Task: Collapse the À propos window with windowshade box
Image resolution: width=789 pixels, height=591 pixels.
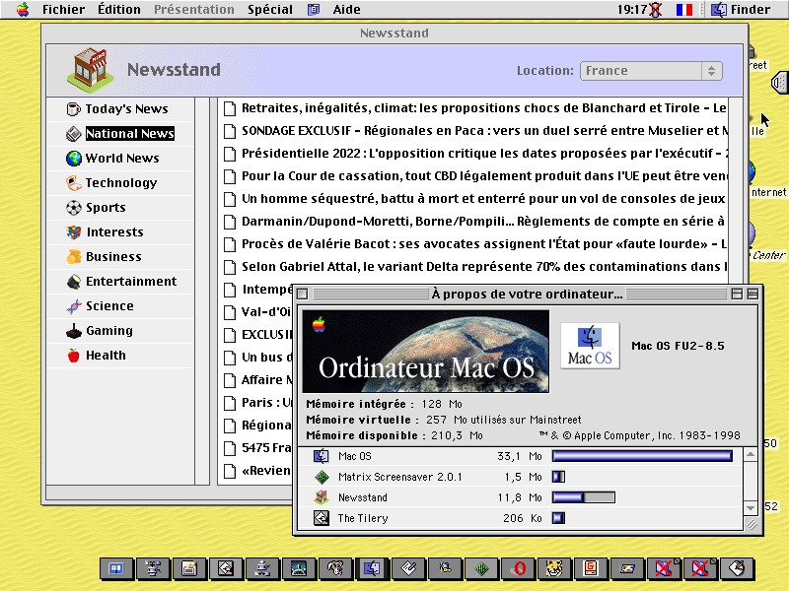Action: [753, 294]
